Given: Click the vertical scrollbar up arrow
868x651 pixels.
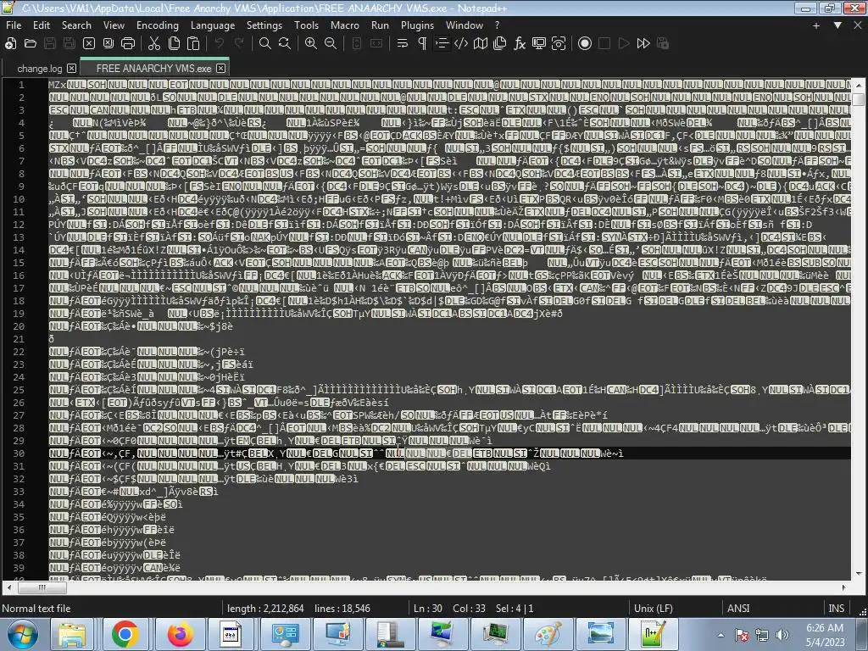Looking at the screenshot, I should tap(859, 86).
